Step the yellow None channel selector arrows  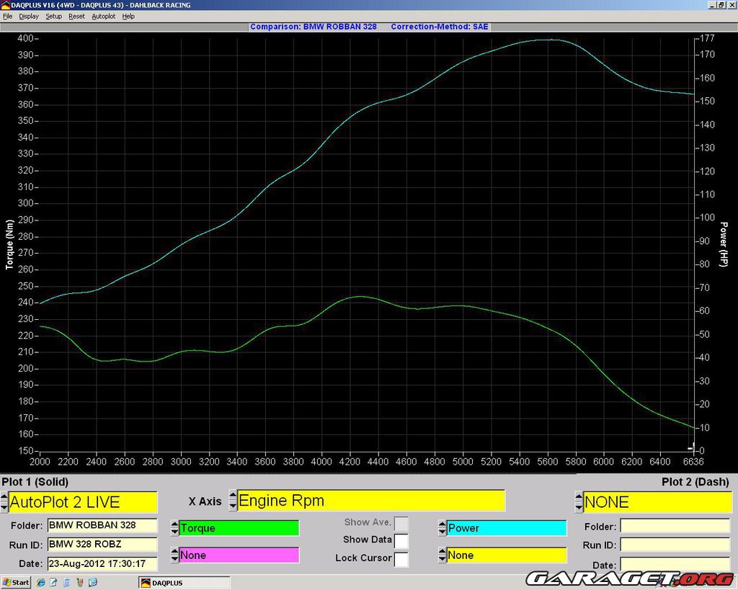tap(442, 555)
